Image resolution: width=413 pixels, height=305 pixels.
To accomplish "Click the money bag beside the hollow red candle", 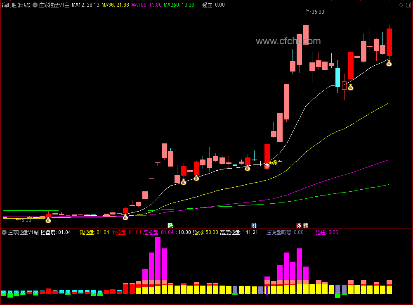I will tap(351, 87).
